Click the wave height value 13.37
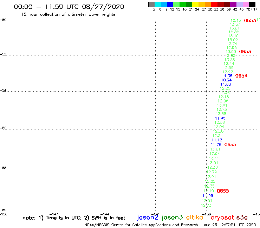The image size is (260, 228). (235, 24)
